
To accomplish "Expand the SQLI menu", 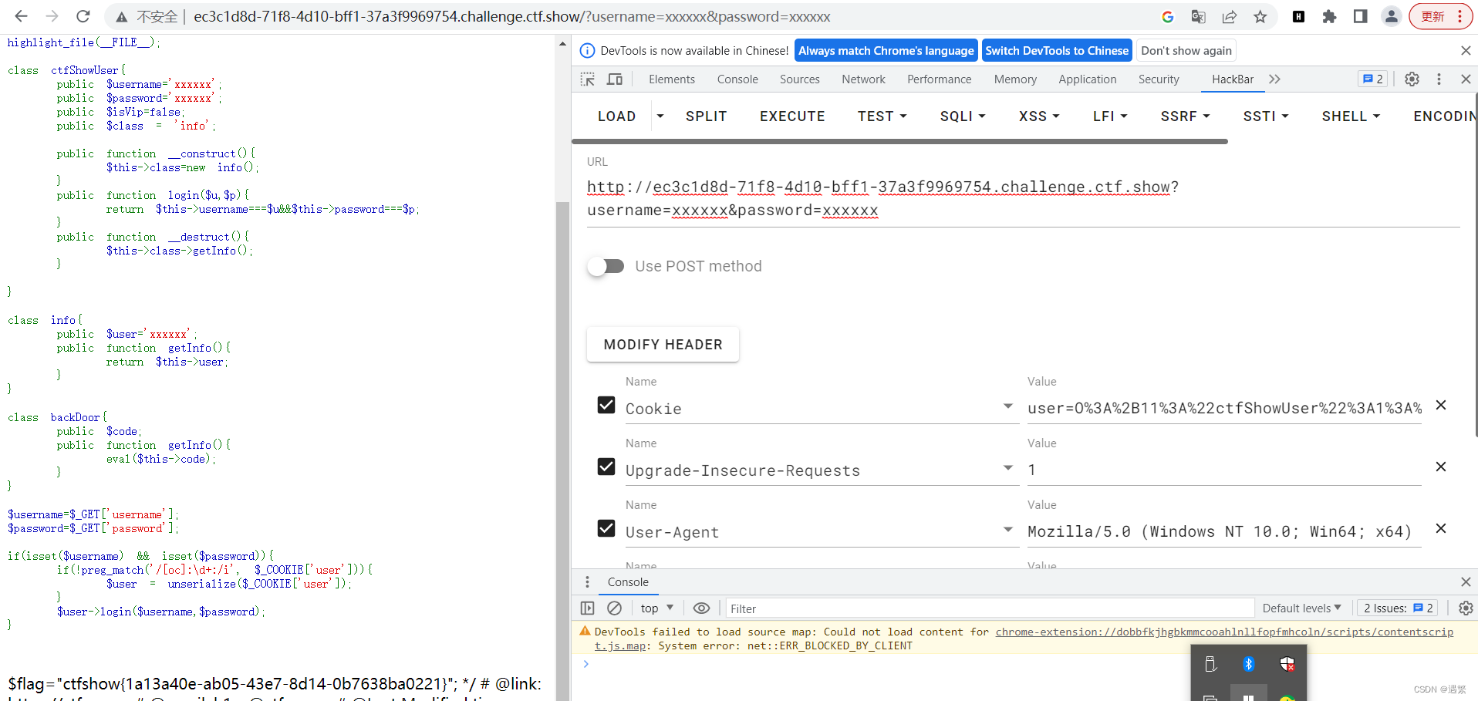I will 963,116.
